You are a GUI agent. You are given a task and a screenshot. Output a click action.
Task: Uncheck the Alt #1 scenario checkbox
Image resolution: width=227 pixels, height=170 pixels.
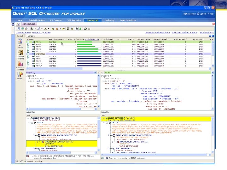click(x=28, y=42)
